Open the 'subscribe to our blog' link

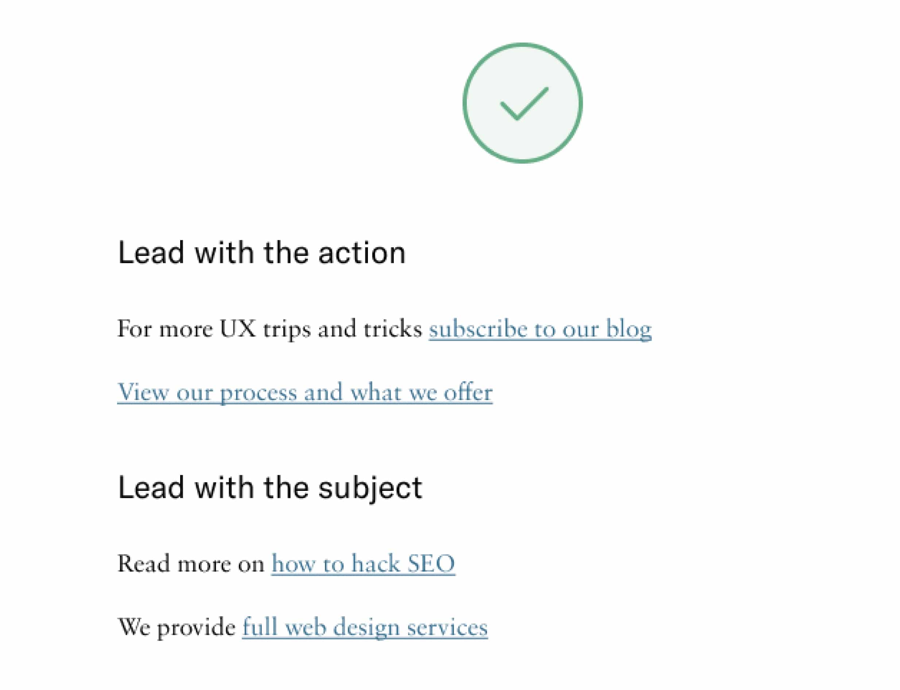pos(540,329)
